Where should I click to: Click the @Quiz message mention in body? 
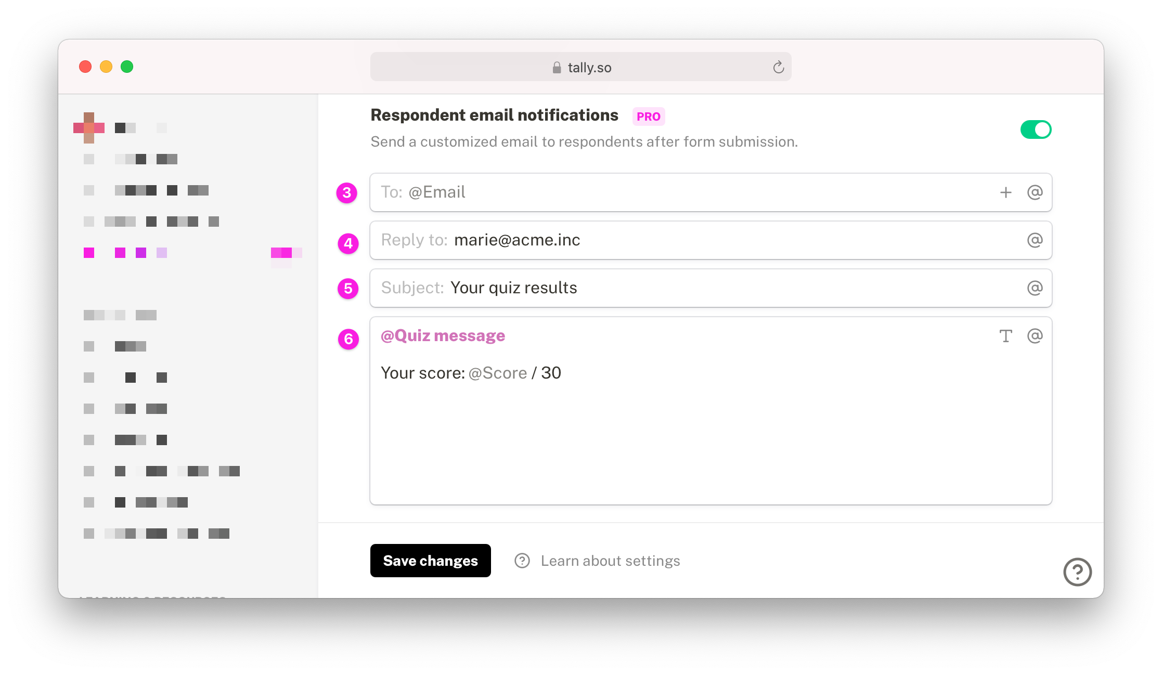[x=443, y=336]
